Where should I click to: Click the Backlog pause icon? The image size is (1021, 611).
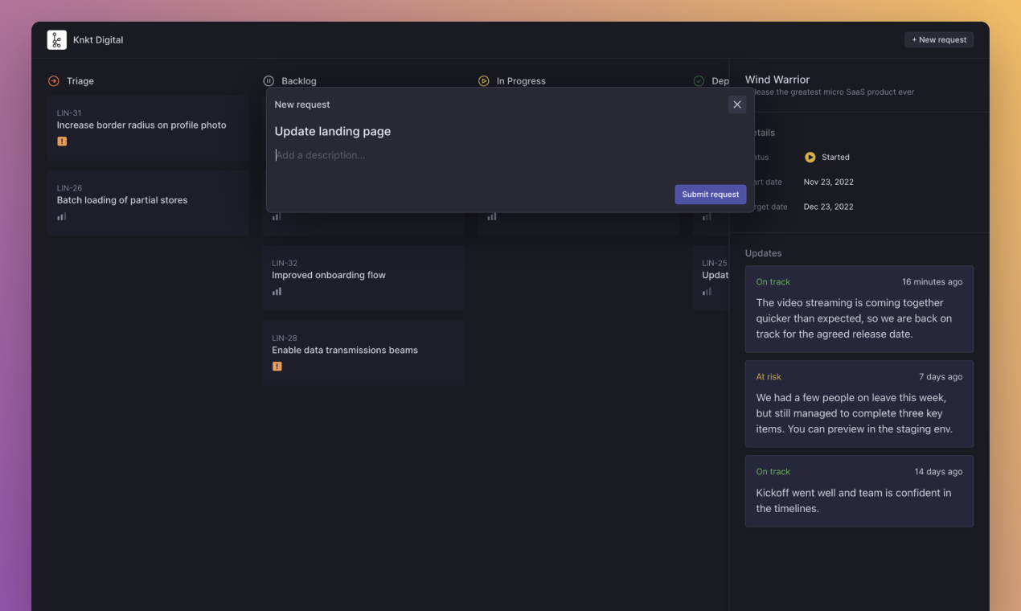pos(269,80)
